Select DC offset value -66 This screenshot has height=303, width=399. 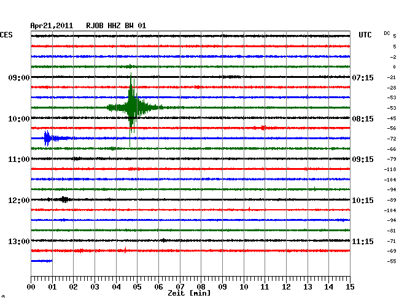point(392,149)
